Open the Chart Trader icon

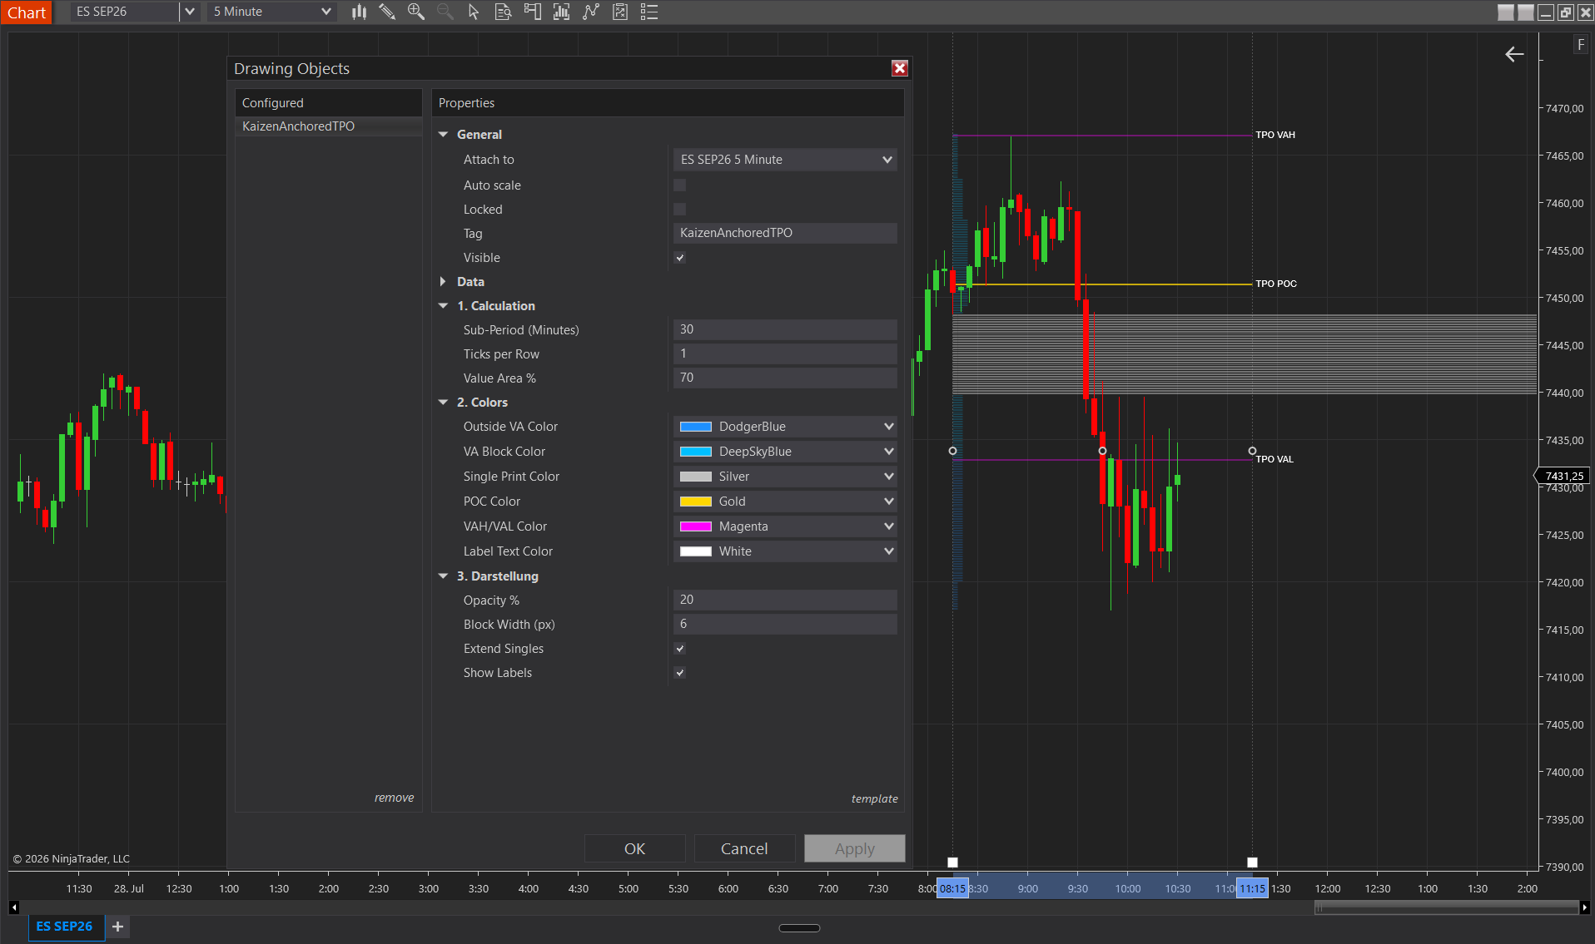click(x=532, y=12)
